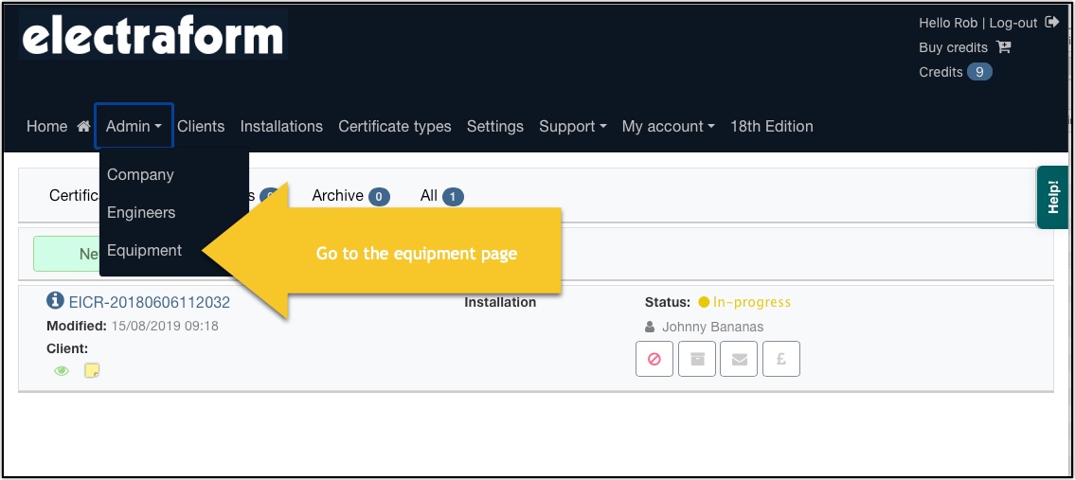Select Company from the Admin menu
Image resolution: width=1075 pixels, height=480 pixels.
coord(140,175)
